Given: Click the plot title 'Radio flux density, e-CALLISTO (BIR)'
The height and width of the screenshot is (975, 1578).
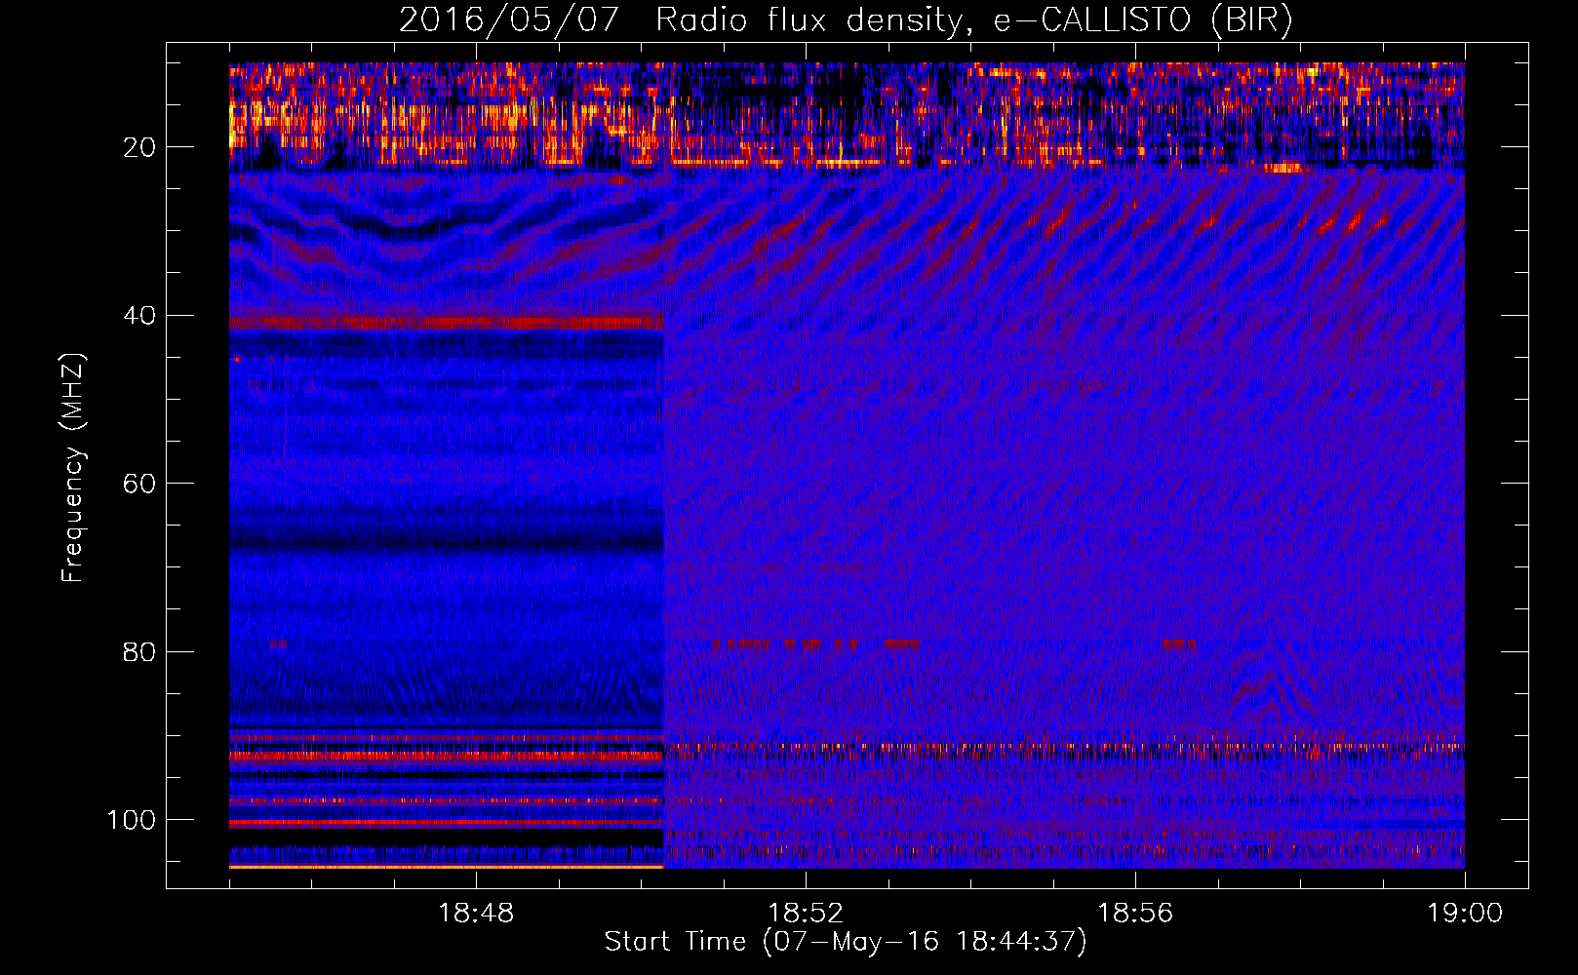Looking at the screenshot, I should pyautogui.click(x=973, y=20).
